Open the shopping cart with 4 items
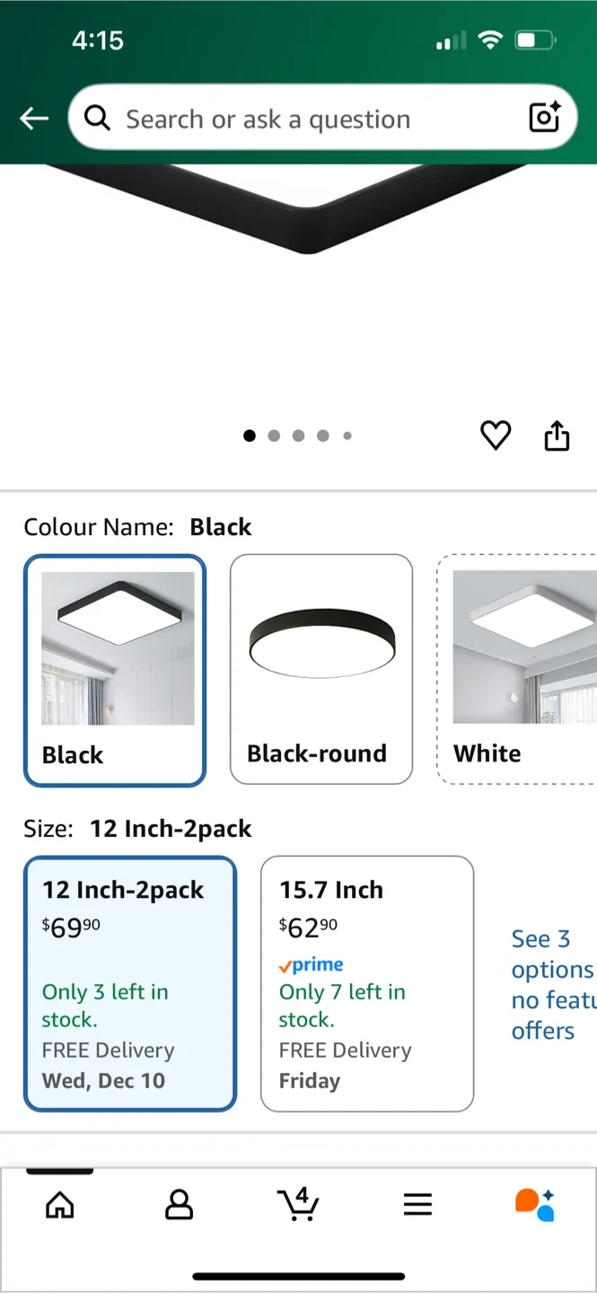Viewport: 597px width, 1293px height. click(x=298, y=1204)
